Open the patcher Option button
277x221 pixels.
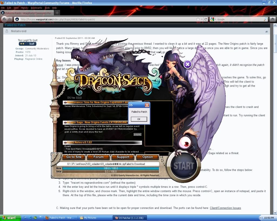[x=147, y=157]
